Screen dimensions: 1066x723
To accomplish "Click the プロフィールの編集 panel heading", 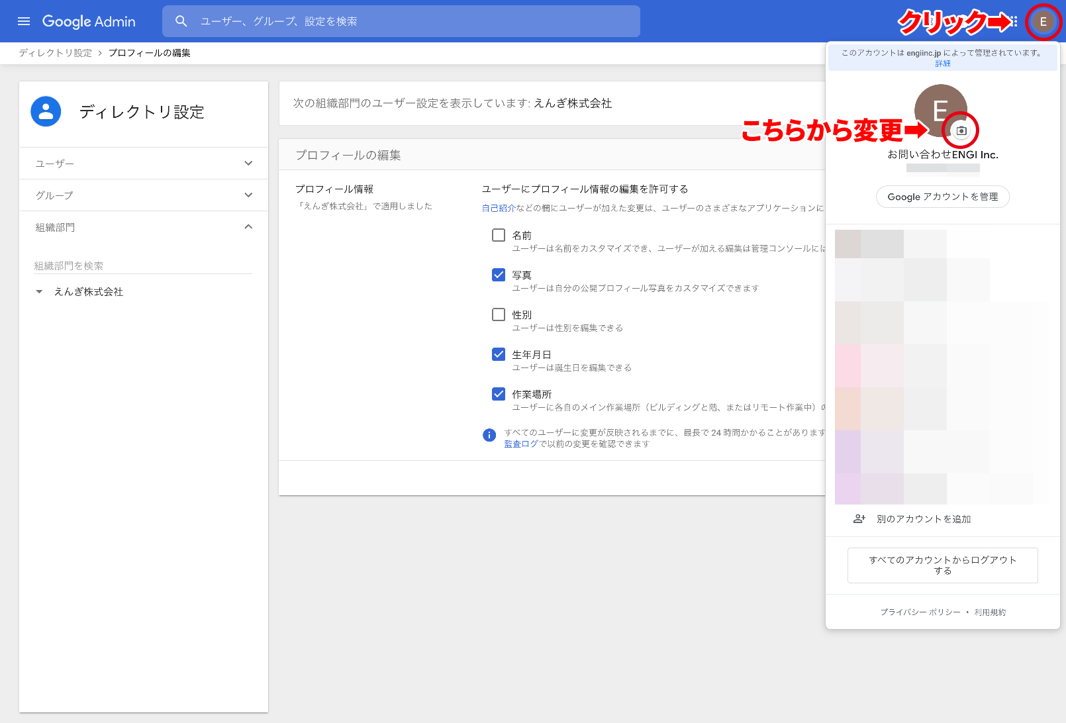I will [348, 155].
